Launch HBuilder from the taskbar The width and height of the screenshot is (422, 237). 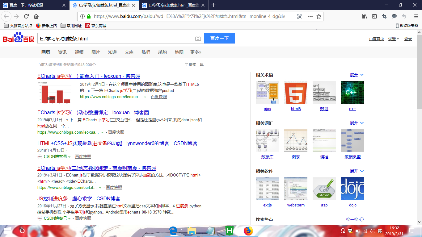point(229,231)
